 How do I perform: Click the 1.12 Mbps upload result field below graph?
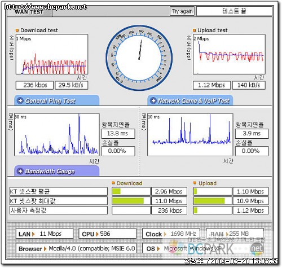pyautogui.click(x=211, y=85)
